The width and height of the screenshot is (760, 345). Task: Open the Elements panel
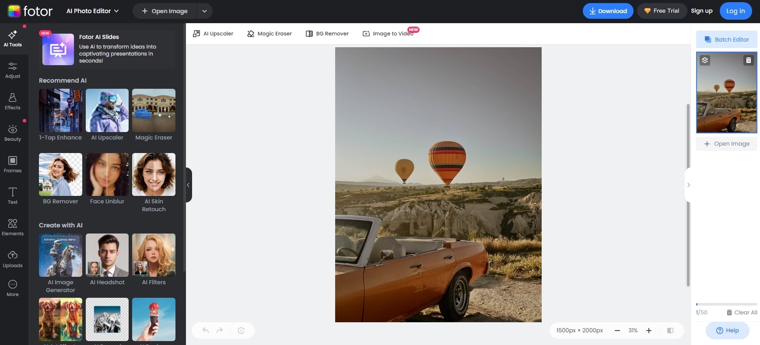click(x=13, y=227)
